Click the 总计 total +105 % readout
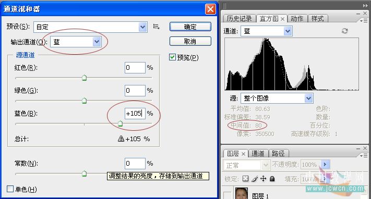This screenshot has width=371, height=199. click(x=138, y=139)
